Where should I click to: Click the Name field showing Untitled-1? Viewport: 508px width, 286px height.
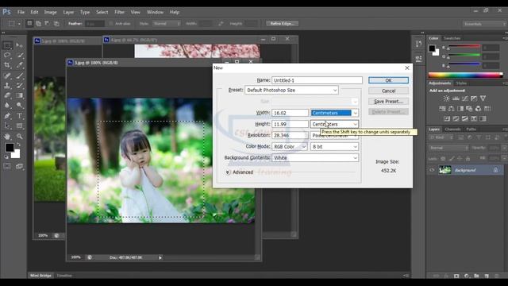point(317,80)
